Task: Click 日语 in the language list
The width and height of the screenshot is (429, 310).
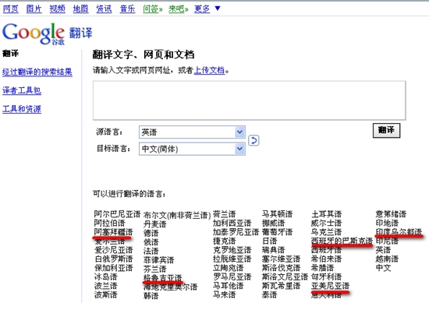Action: click(270, 241)
